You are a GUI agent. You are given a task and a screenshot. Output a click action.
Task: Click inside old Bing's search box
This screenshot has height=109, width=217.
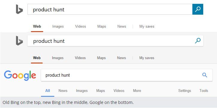click(x=110, y=9)
